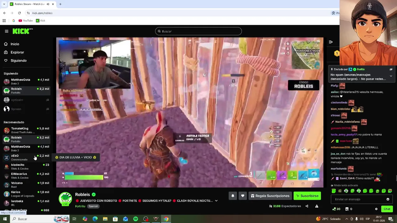
Task: Open File Explorer from the taskbar
Action: 105,219
